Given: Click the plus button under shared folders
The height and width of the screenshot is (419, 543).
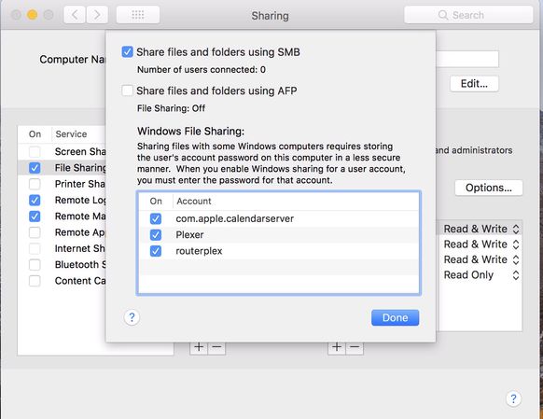Looking at the screenshot, I should coord(199,347).
